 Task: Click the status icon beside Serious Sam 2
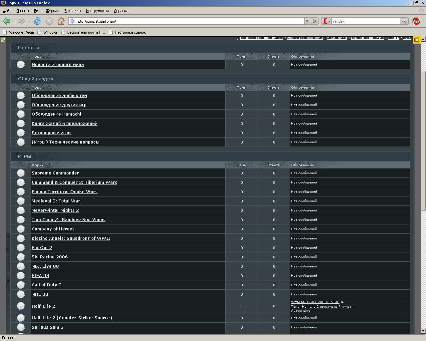[21, 327]
